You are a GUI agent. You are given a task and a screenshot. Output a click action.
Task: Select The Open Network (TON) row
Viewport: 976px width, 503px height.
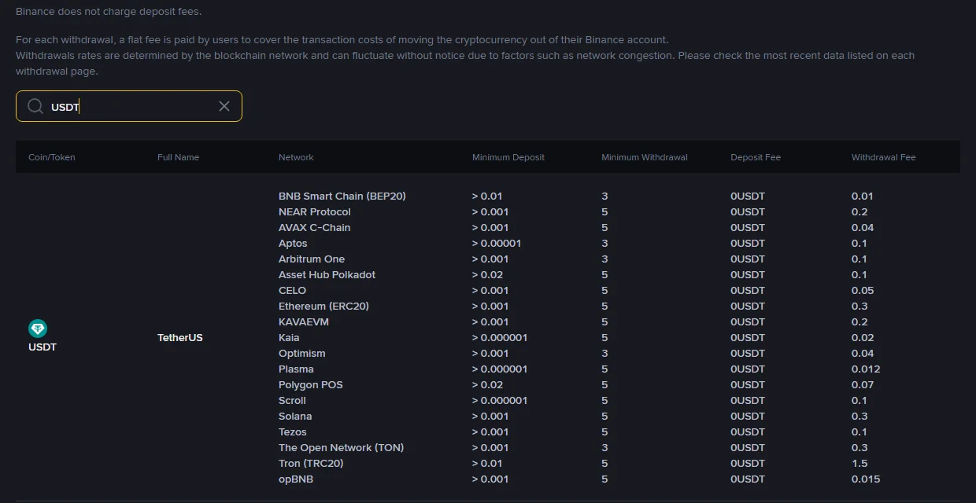pyautogui.click(x=342, y=447)
